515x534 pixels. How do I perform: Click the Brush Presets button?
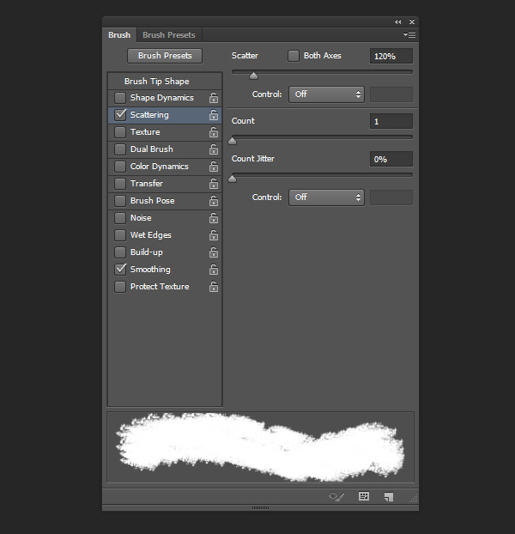pos(165,56)
